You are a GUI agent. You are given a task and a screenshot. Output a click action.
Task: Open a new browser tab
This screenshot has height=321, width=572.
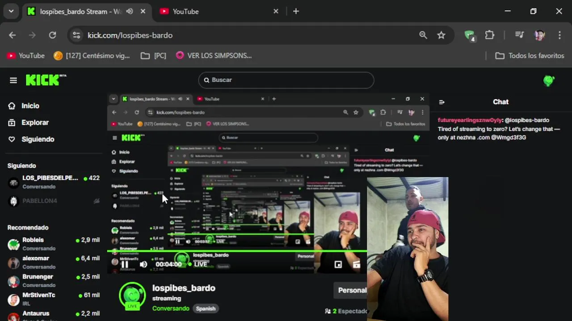click(x=296, y=12)
